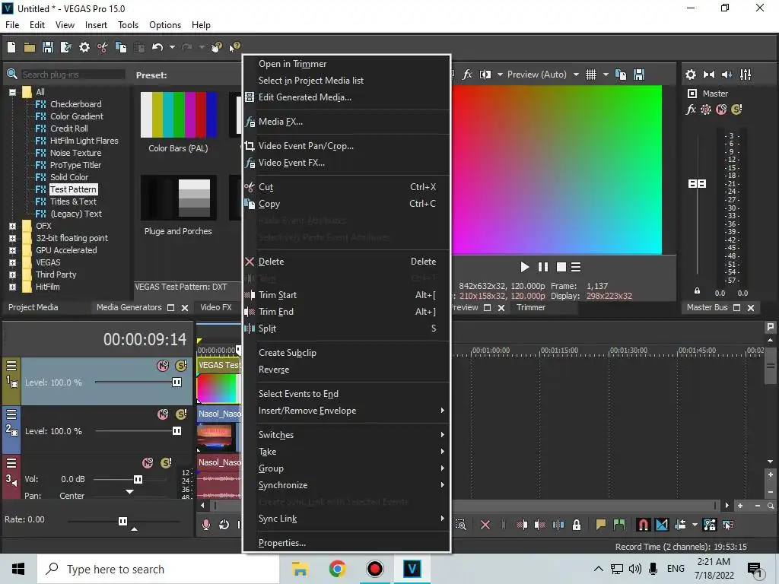
Task: Switch to the Project Media tab
Action: [x=33, y=307]
